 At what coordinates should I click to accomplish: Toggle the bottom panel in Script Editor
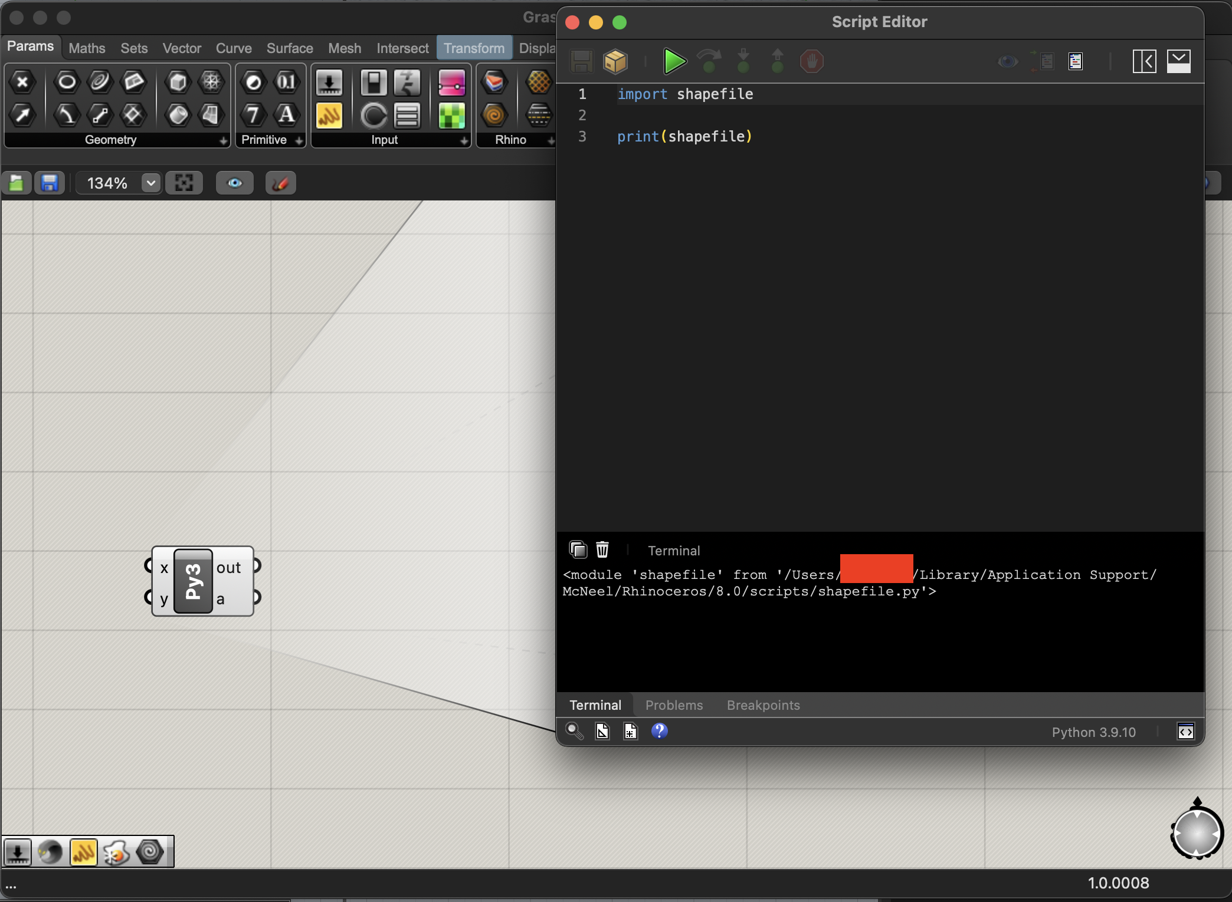(x=1179, y=61)
